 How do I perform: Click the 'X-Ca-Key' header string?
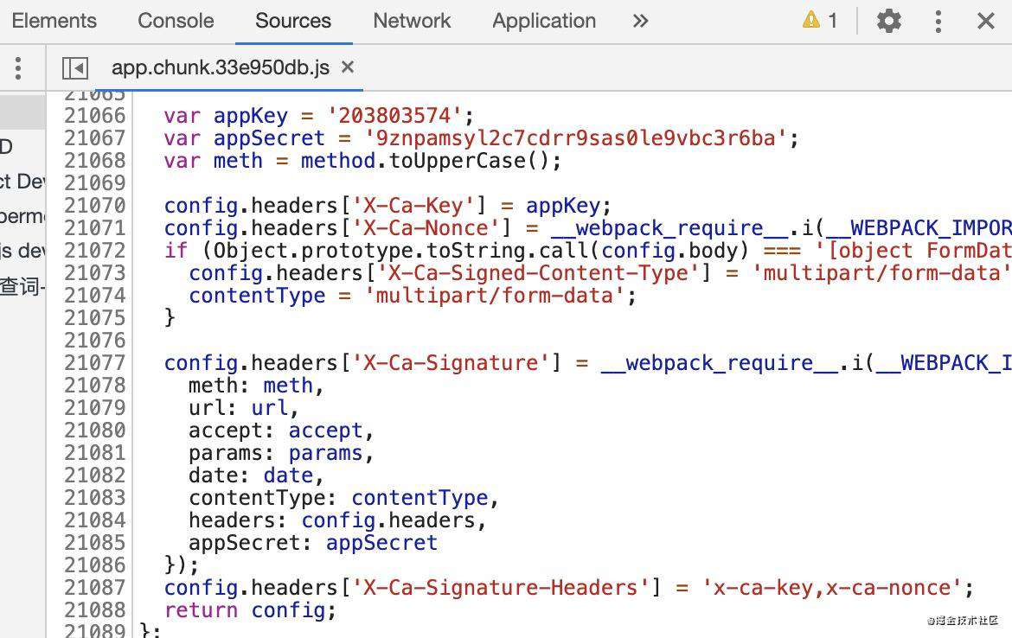tap(413, 205)
